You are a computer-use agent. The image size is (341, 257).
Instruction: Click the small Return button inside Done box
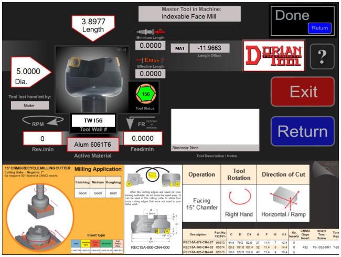pyautogui.click(x=319, y=28)
